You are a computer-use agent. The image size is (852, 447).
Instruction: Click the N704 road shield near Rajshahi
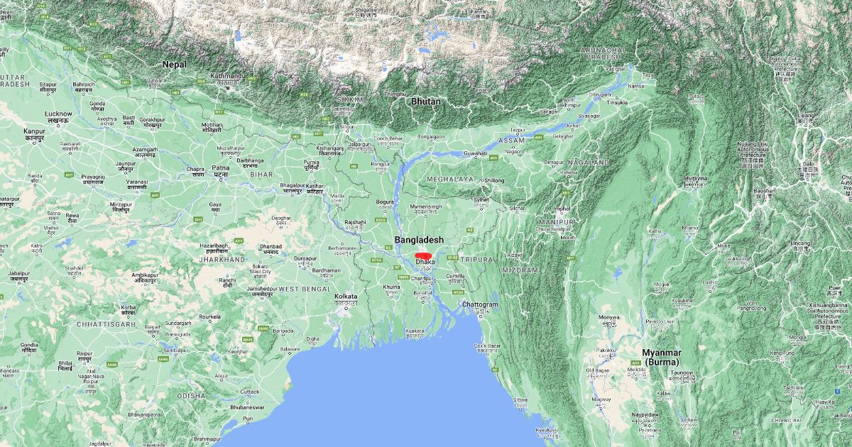click(x=376, y=260)
